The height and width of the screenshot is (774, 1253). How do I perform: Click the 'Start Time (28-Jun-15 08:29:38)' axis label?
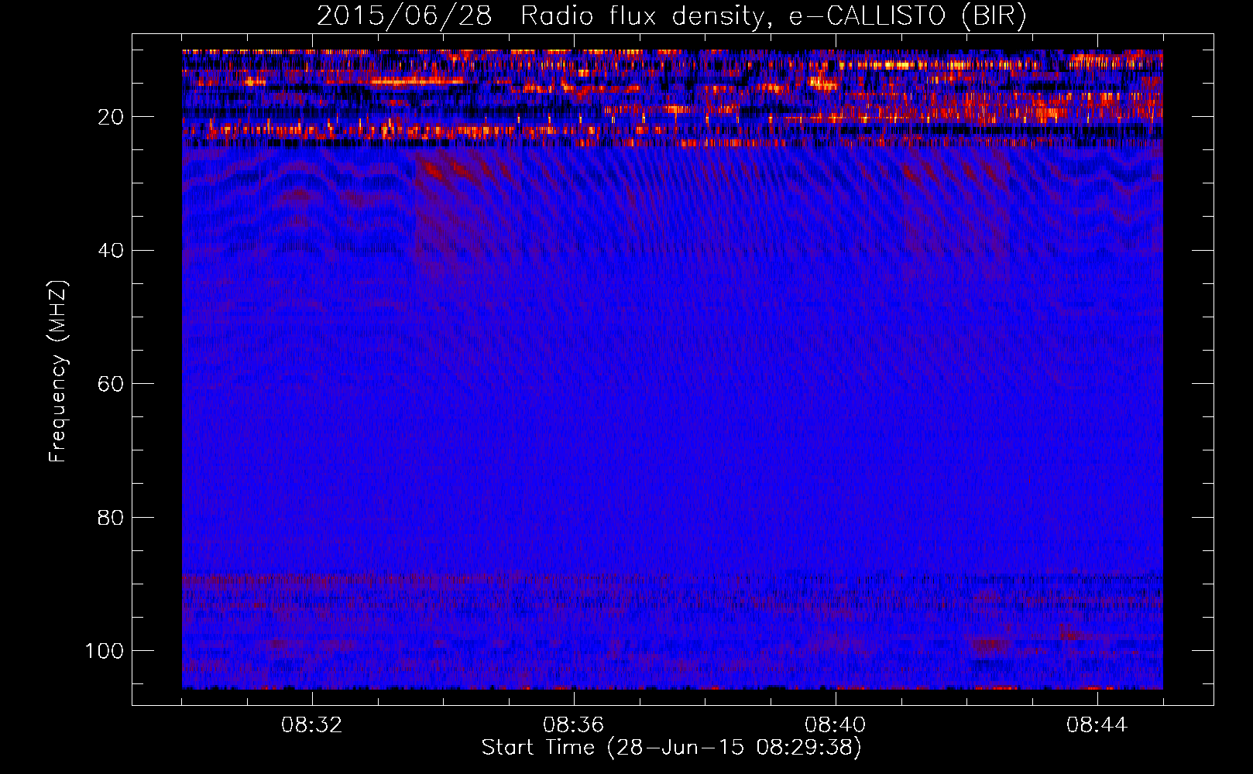coord(671,748)
